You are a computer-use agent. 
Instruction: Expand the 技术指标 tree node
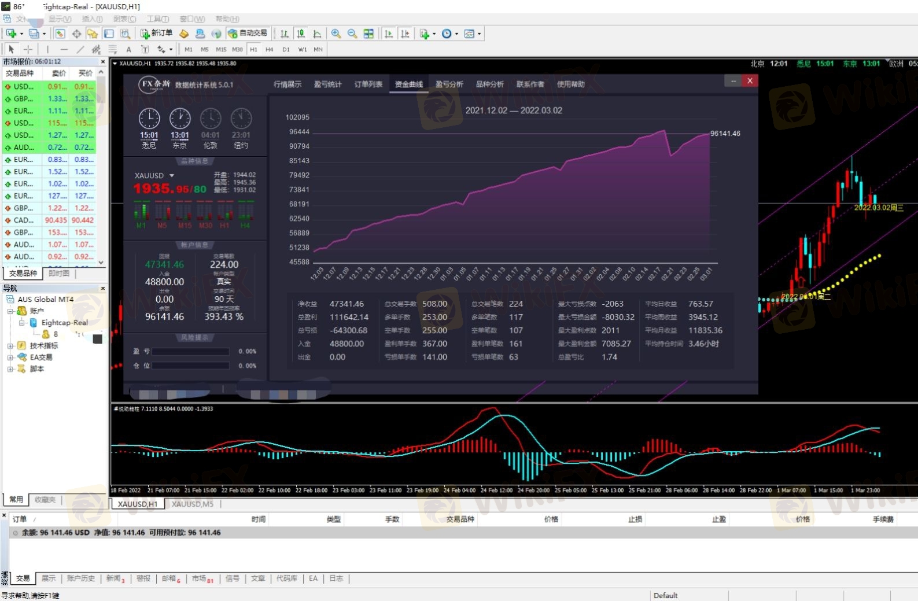click(x=10, y=346)
